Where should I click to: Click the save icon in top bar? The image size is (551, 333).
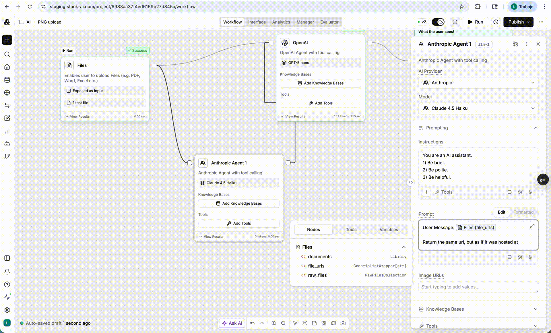coord(455,22)
